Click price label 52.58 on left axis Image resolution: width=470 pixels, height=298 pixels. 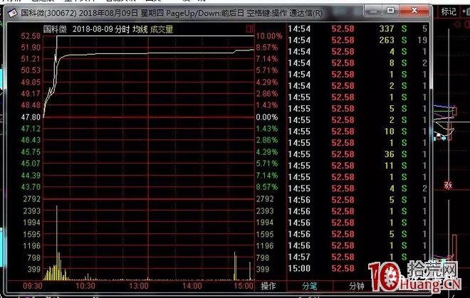click(x=31, y=36)
